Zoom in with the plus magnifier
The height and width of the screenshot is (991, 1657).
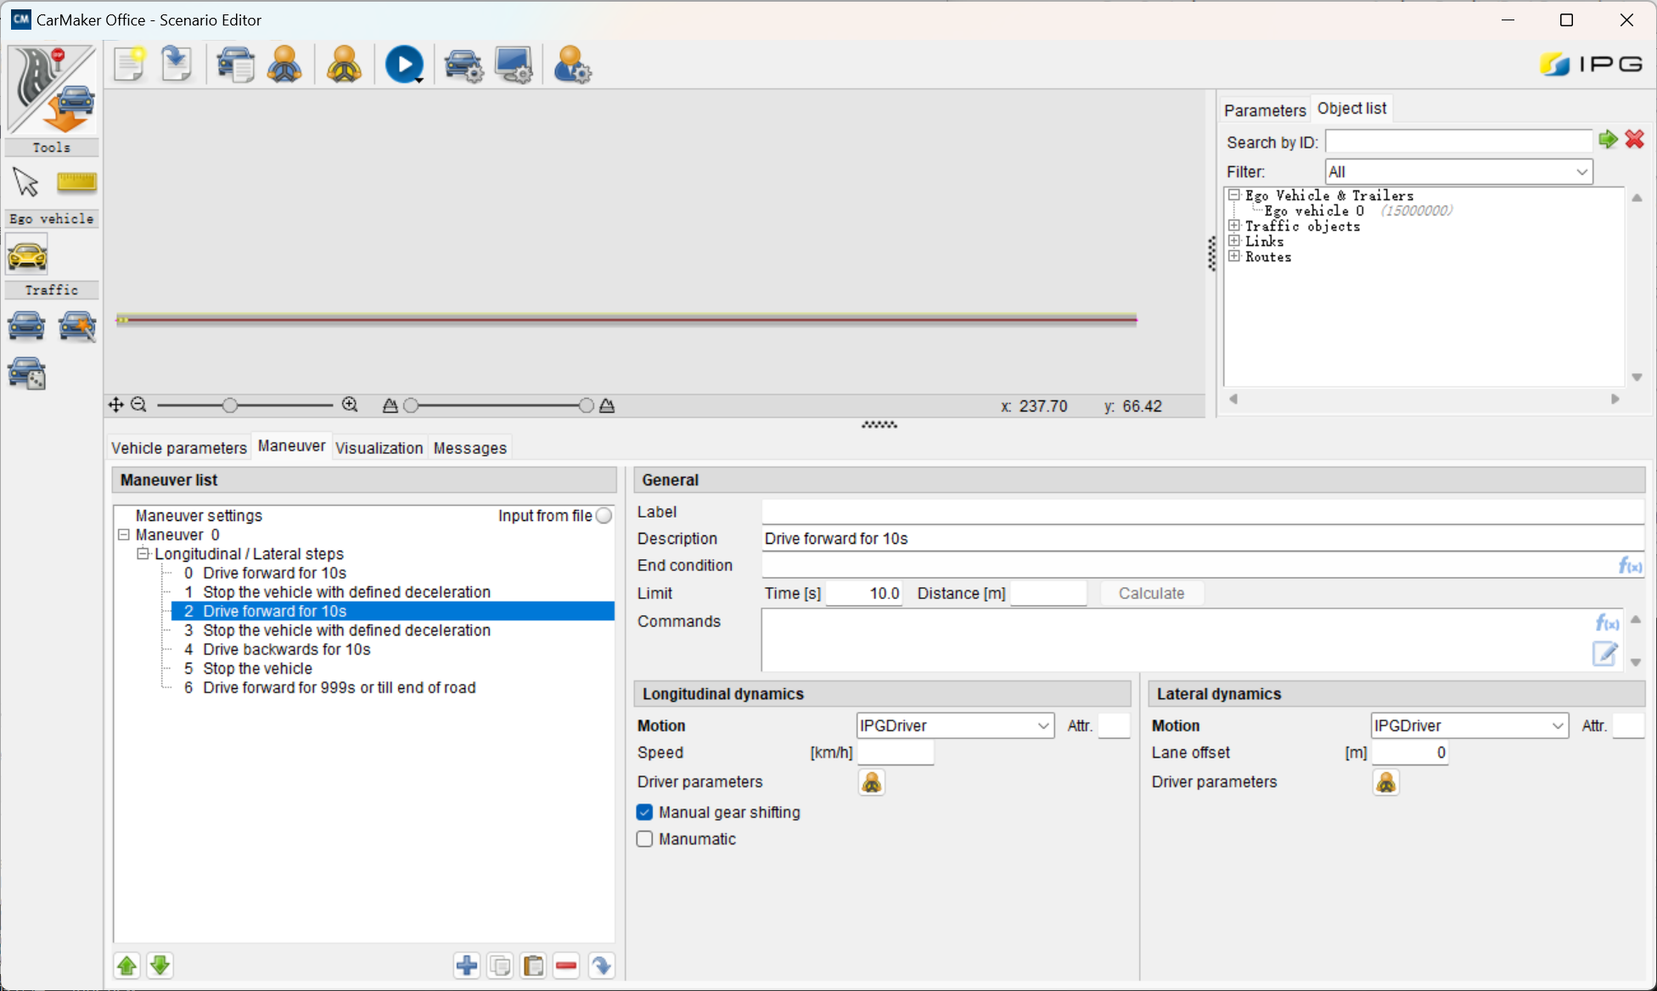[350, 406]
